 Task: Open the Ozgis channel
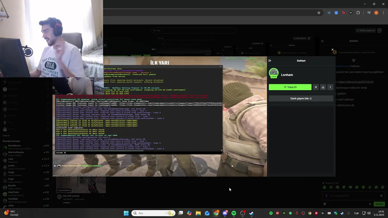[26, 173]
